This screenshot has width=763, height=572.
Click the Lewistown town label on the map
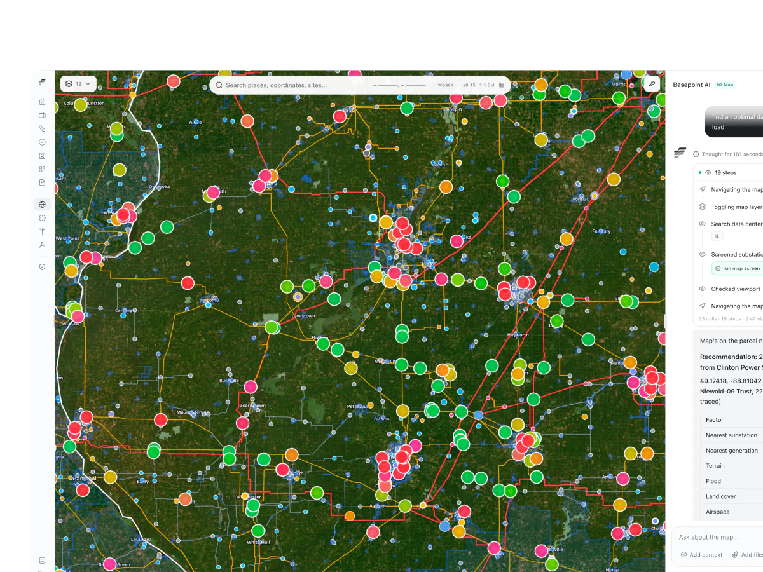303,316
